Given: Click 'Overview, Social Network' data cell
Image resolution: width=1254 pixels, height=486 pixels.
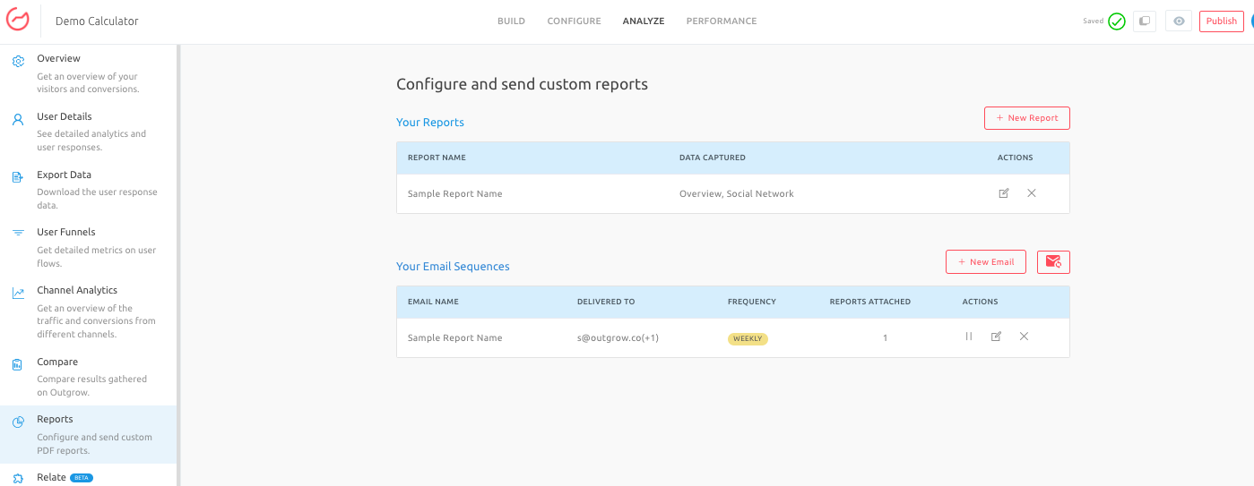Looking at the screenshot, I should coord(737,193).
